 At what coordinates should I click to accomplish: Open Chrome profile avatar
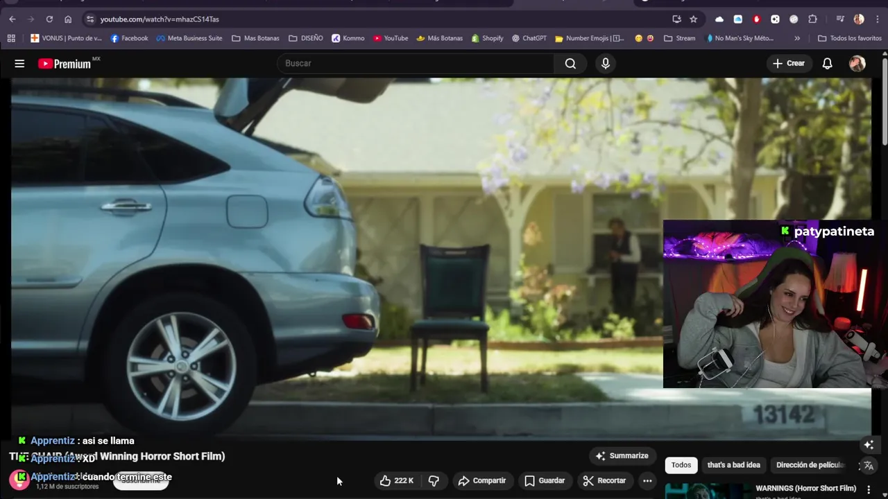click(859, 19)
